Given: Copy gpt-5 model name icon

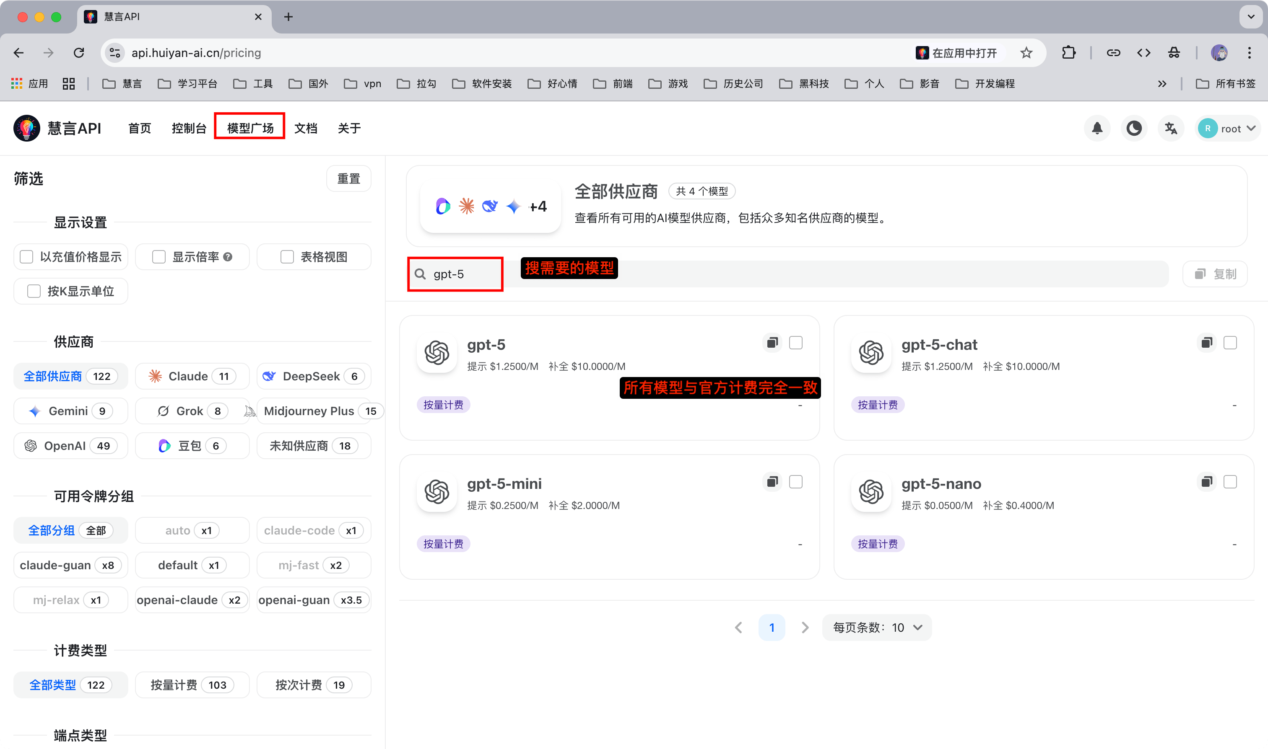Looking at the screenshot, I should point(772,343).
